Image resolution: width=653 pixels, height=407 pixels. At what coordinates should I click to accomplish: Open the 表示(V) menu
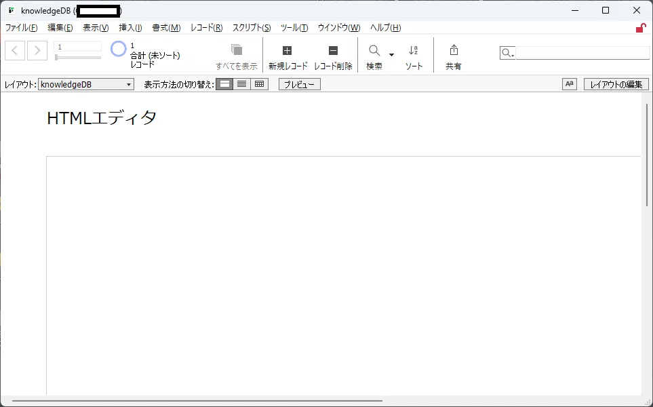click(x=96, y=28)
